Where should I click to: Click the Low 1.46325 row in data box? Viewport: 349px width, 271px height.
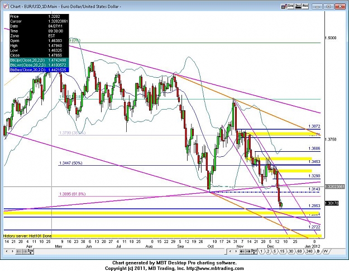coord(39,50)
